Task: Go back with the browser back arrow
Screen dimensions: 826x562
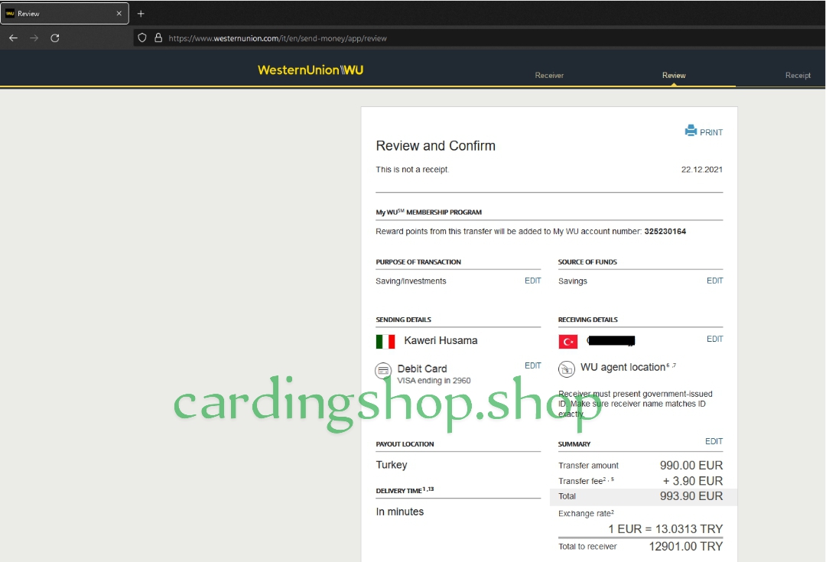Action: (13, 38)
